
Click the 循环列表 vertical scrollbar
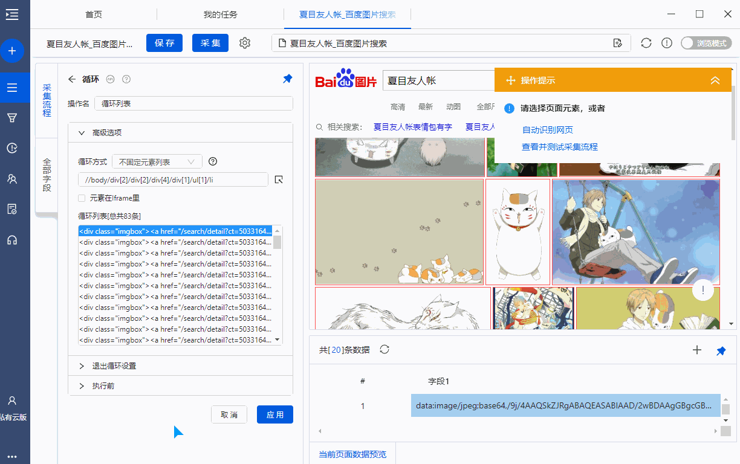pyautogui.click(x=277, y=285)
